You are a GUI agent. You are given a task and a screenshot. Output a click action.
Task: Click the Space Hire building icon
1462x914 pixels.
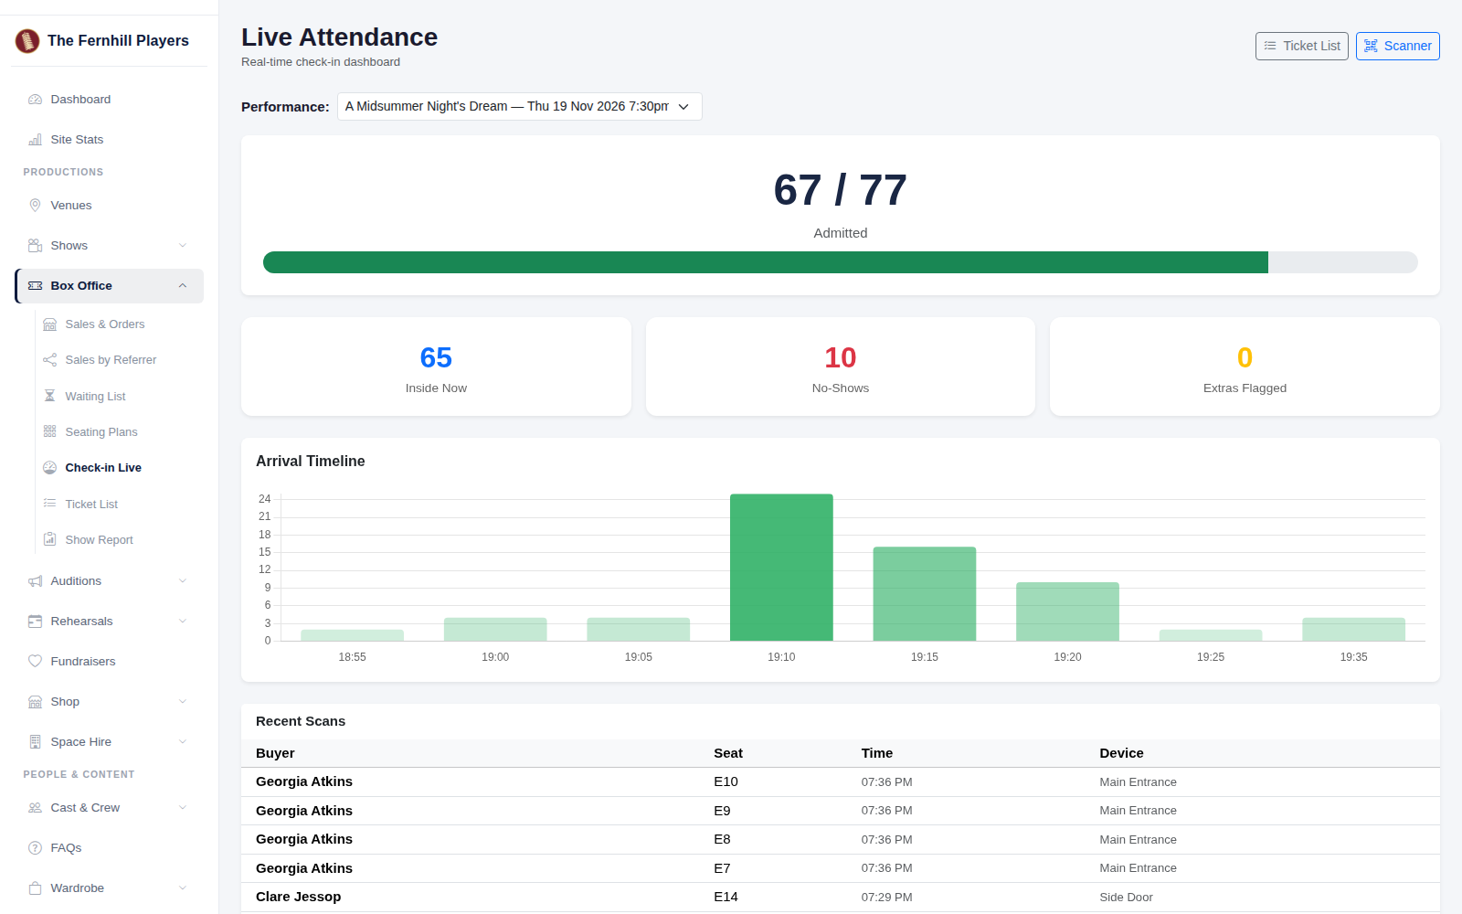point(36,742)
